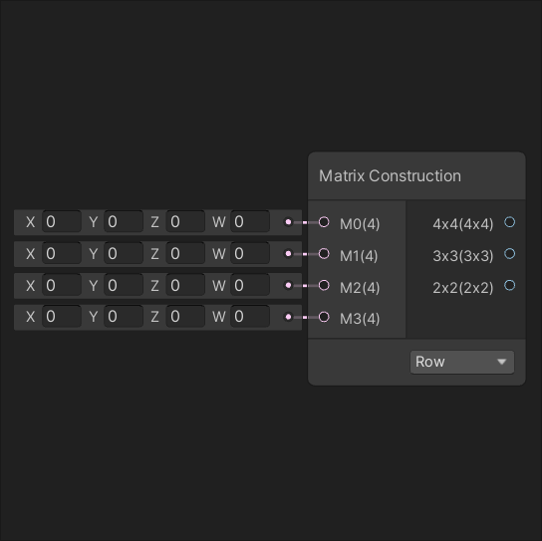The image size is (542, 541).
Task: Click the W field of M0 row
Action: pyautogui.click(x=250, y=221)
